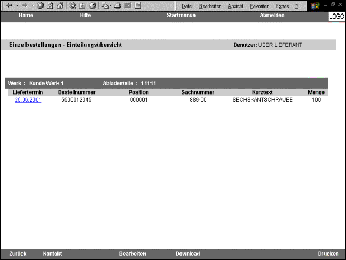Click Abladestelle value 11111
The height and width of the screenshot is (260, 346).
(x=148, y=83)
